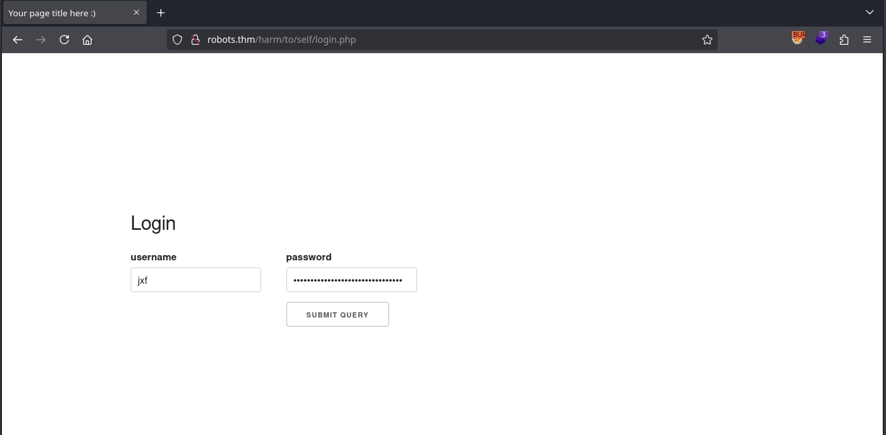Show site security info via padlock

pos(195,40)
